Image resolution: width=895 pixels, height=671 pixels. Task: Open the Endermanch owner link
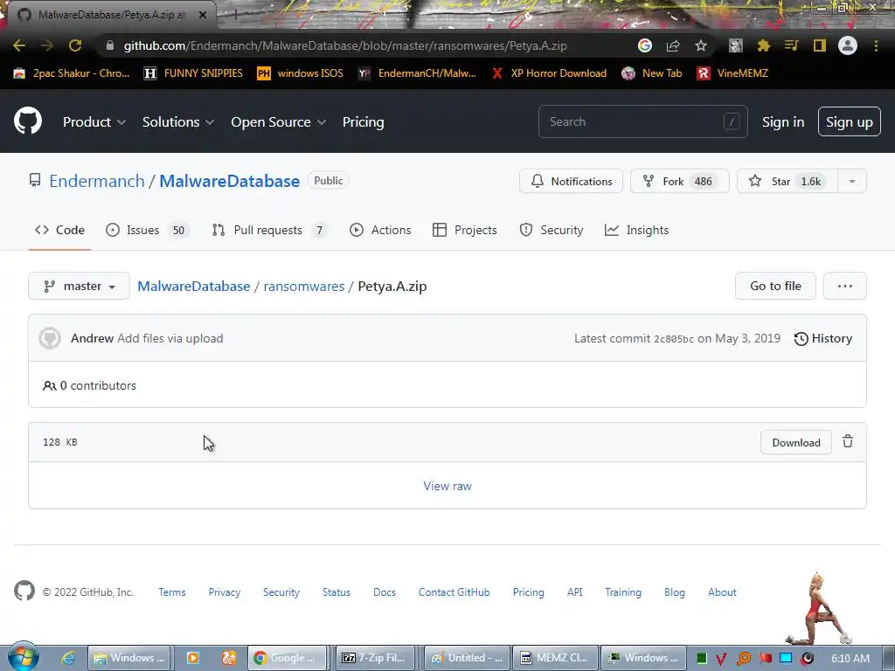pos(97,181)
